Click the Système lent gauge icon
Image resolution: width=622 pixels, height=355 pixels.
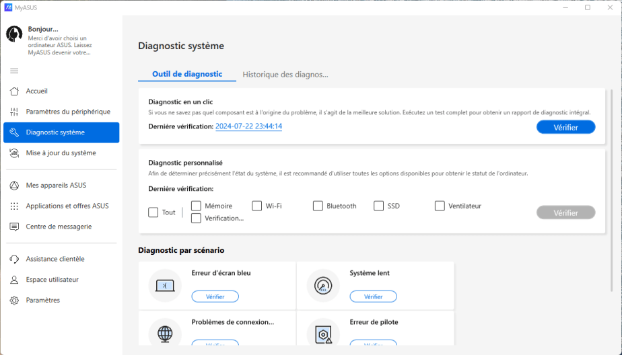click(x=323, y=286)
